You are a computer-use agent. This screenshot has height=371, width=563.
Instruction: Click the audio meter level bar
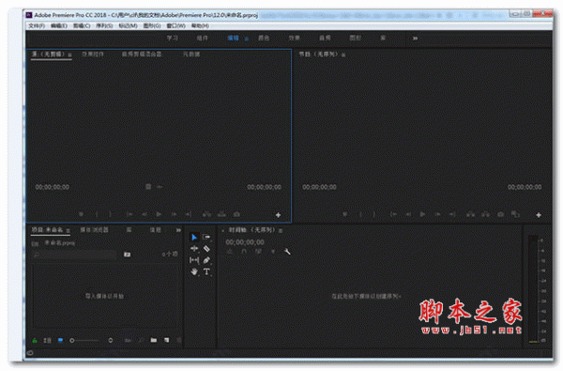click(533, 289)
